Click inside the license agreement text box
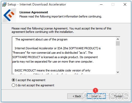 click(x=64, y=56)
